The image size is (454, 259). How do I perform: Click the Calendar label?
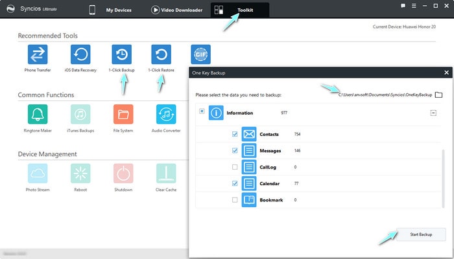[x=270, y=183]
